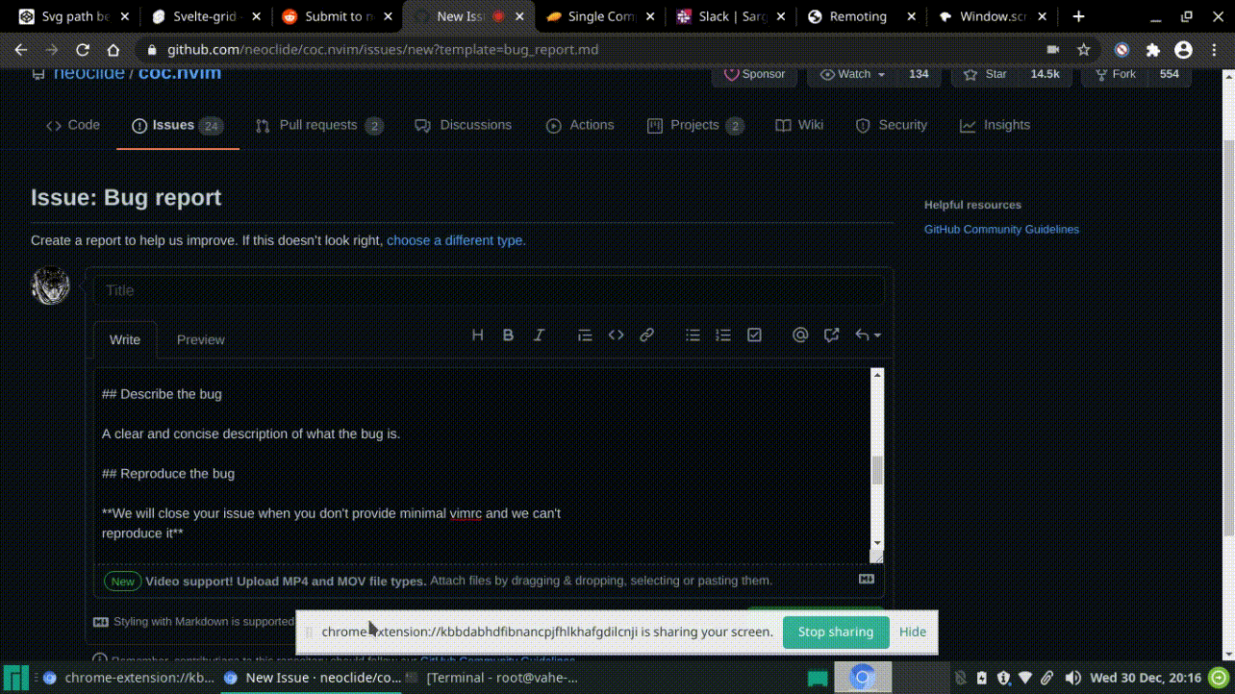The width and height of the screenshot is (1235, 694).
Task: Open a new Chrome tab
Action: click(1078, 16)
